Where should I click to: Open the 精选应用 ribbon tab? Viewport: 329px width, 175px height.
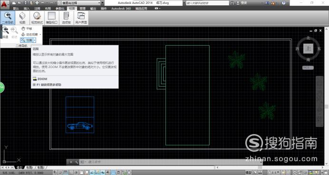[141, 9]
